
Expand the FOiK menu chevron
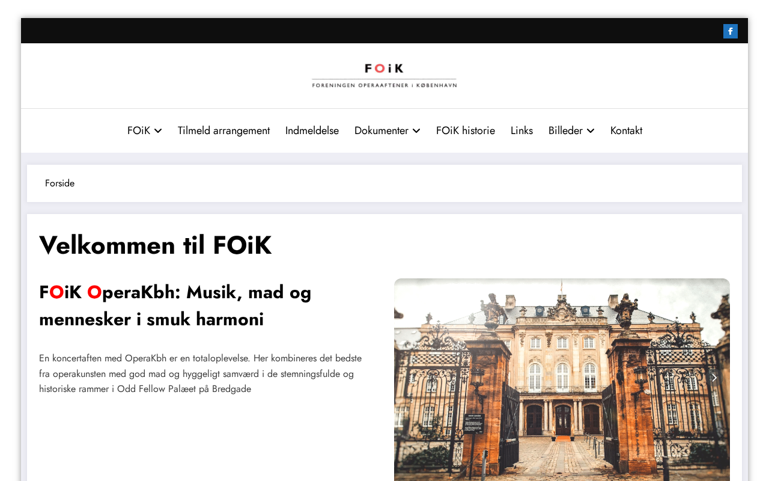point(158,131)
